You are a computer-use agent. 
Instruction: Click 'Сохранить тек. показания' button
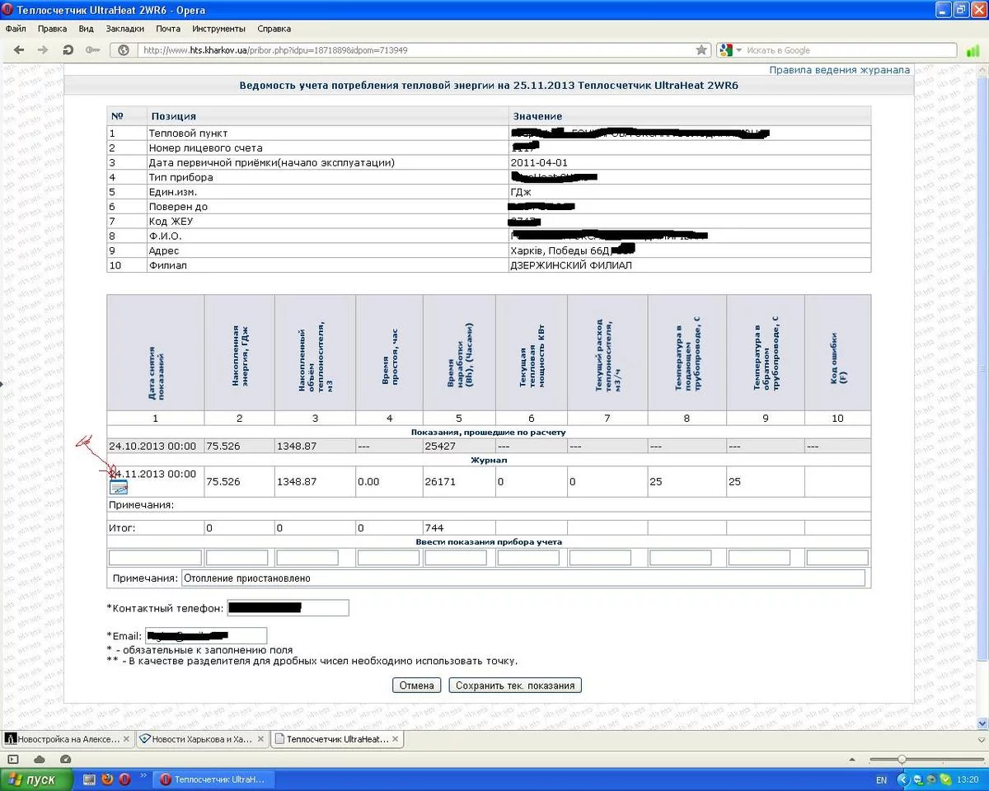tap(515, 686)
